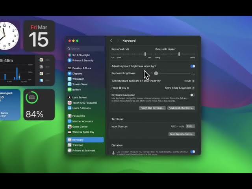This screenshot has width=252, height=189.
Task: Click the Keyboard sidebar icon
Action: (x=69, y=140)
